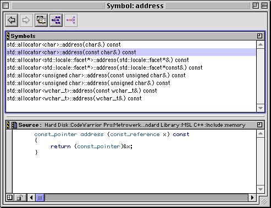Zoom the Source pane with its box
Image resolution: width=271 pixels, height=208 pixels.
(259, 125)
